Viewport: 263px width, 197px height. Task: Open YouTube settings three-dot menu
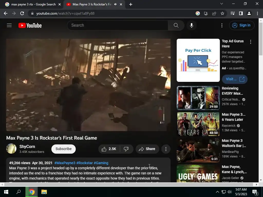click(x=222, y=25)
